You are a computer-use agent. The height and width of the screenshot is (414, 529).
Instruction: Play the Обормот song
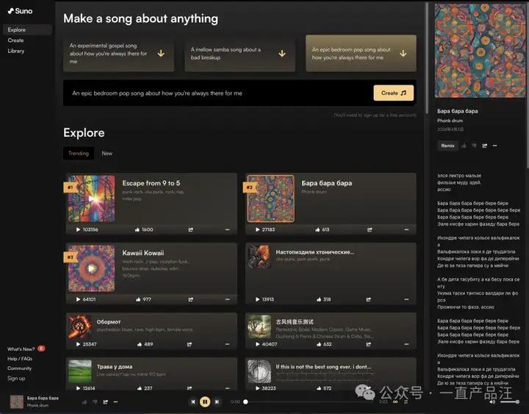tap(79, 344)
